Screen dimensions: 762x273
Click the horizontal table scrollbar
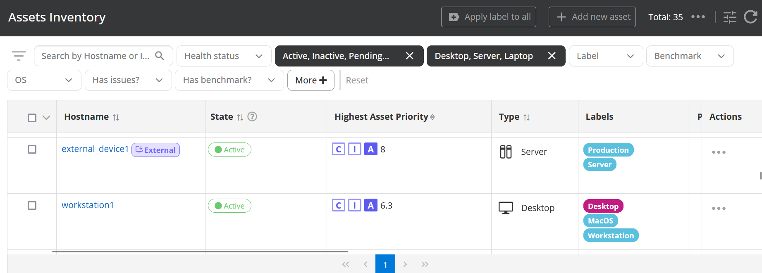[x=200, y=251]
